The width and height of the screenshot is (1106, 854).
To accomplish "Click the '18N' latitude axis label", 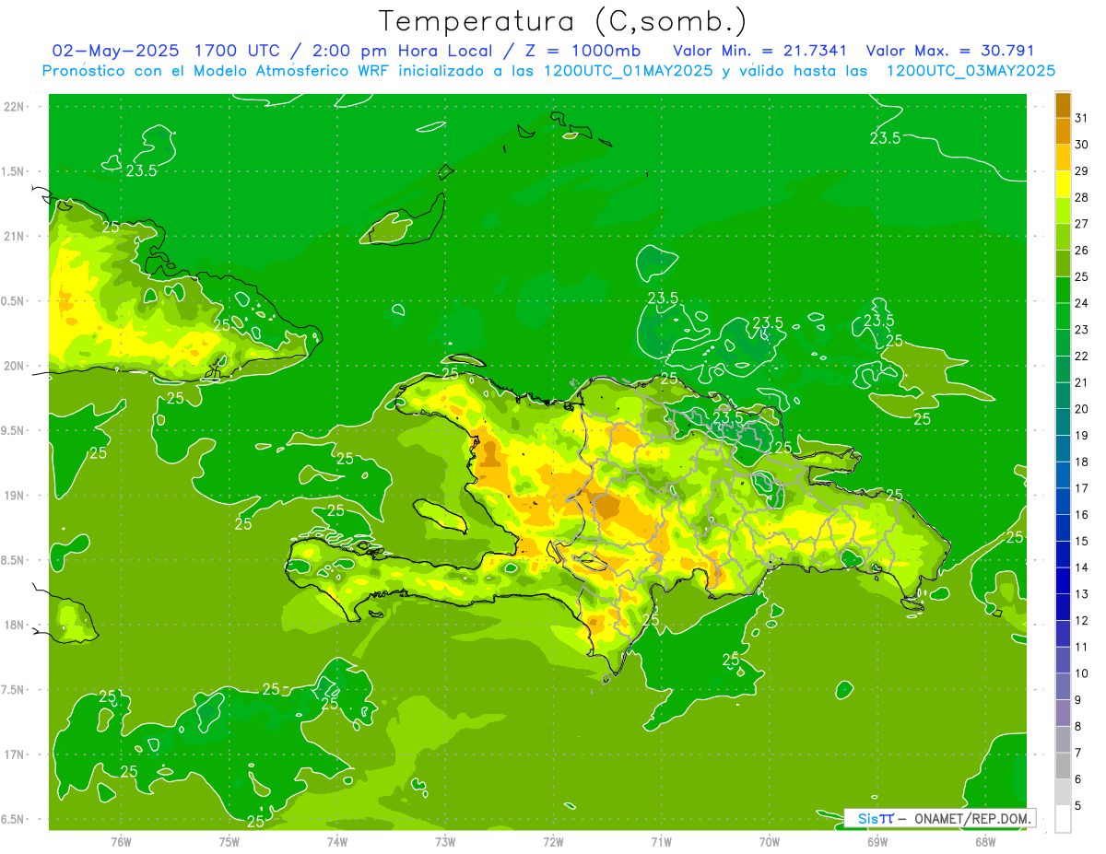I will 14,626.
